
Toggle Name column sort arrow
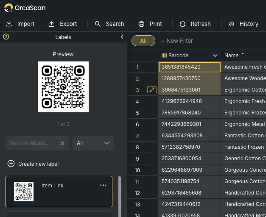pyautogui.click(x=243, y=55)
